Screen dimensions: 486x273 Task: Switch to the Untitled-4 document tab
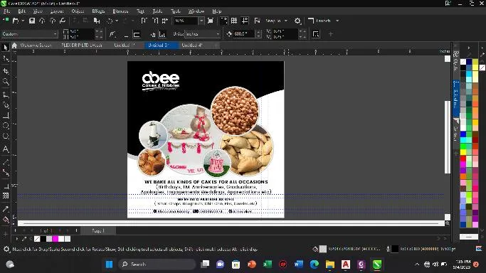coord(192,45)
